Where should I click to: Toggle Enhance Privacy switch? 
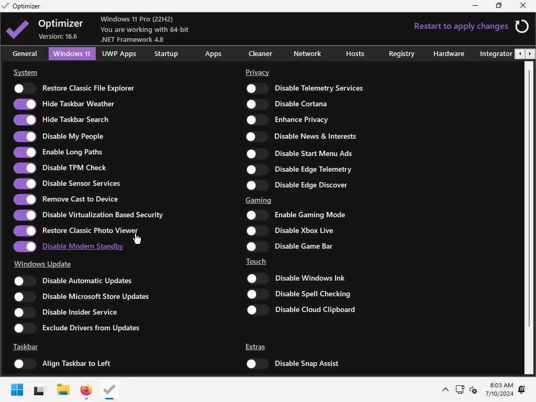pos(257,120)
